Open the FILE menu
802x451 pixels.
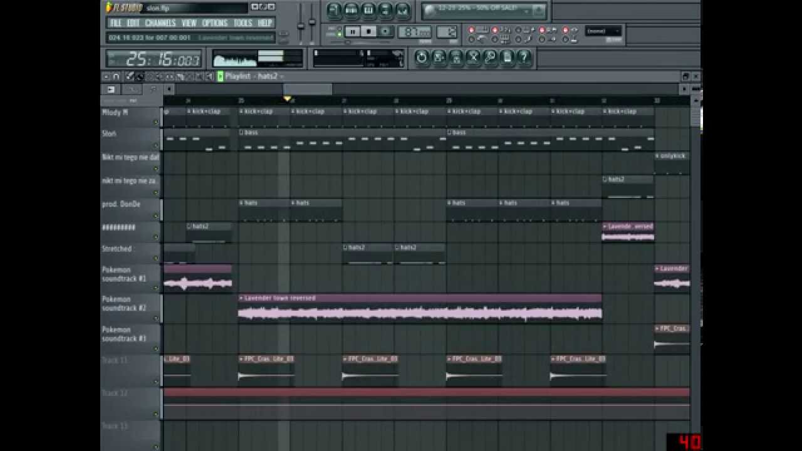point(115,23)
